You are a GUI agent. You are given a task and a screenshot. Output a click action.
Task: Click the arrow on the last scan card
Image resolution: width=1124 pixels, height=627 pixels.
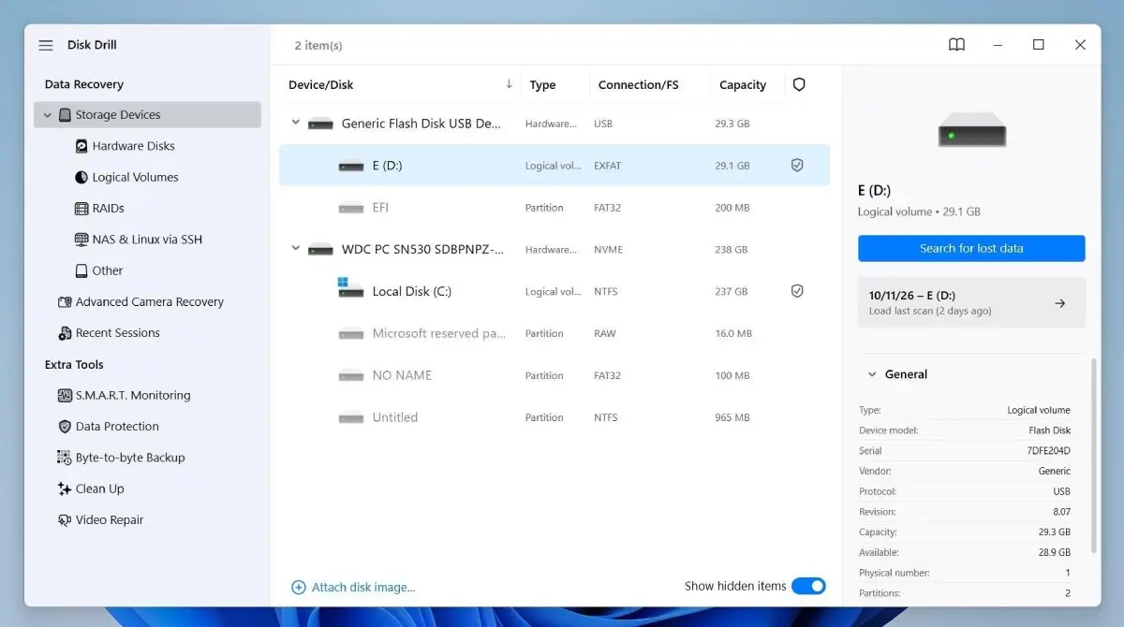1059,303
